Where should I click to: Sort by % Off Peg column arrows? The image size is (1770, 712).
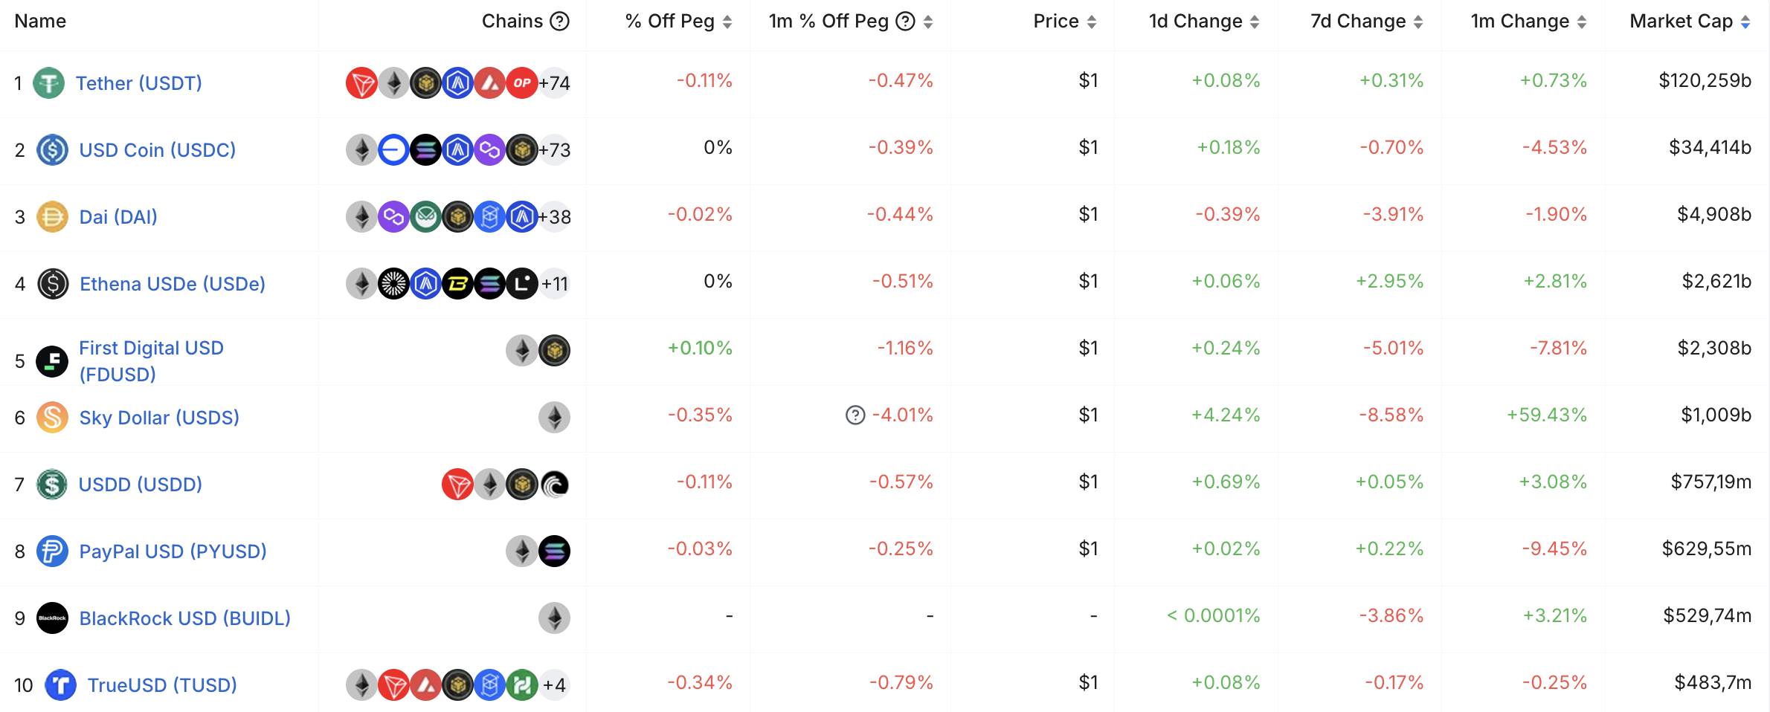tap(727, 22)
